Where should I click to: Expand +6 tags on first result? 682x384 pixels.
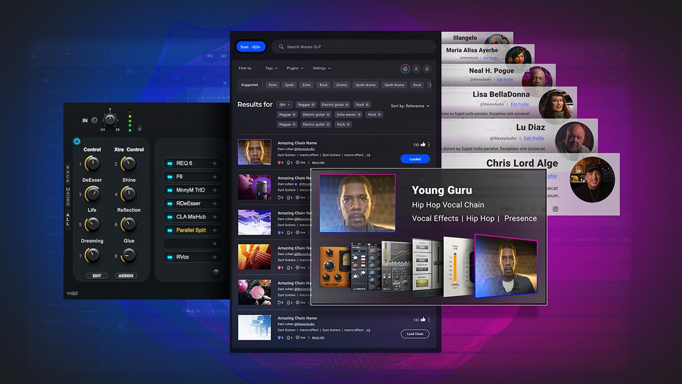point(368,155)
